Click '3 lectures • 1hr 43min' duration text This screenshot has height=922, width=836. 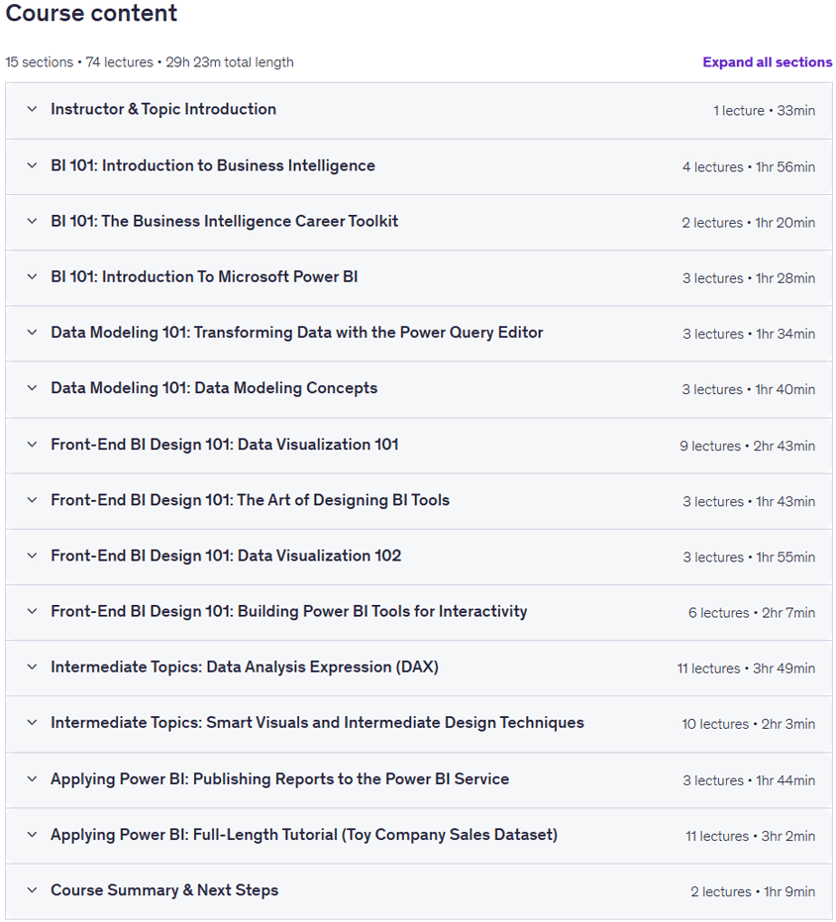tap(749, 501)
